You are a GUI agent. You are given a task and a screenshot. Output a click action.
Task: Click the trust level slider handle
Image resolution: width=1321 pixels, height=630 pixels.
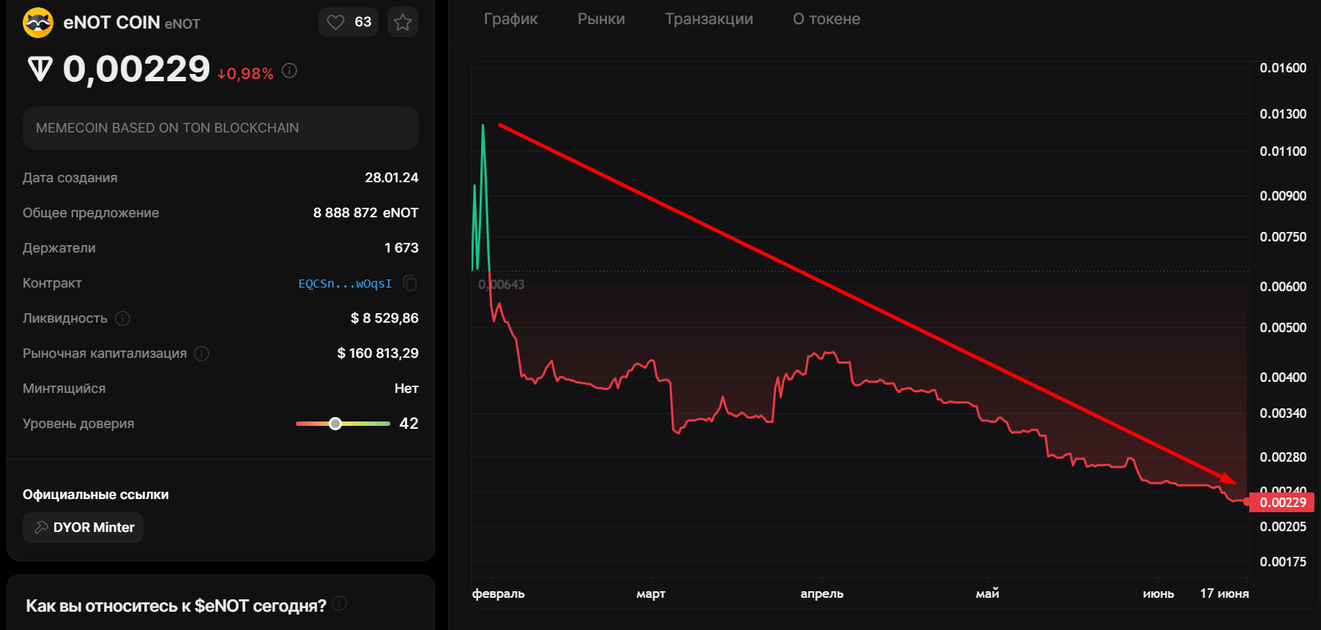click(335, 424)
